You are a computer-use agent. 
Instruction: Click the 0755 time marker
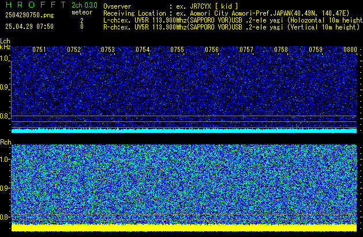pos(177,50)
